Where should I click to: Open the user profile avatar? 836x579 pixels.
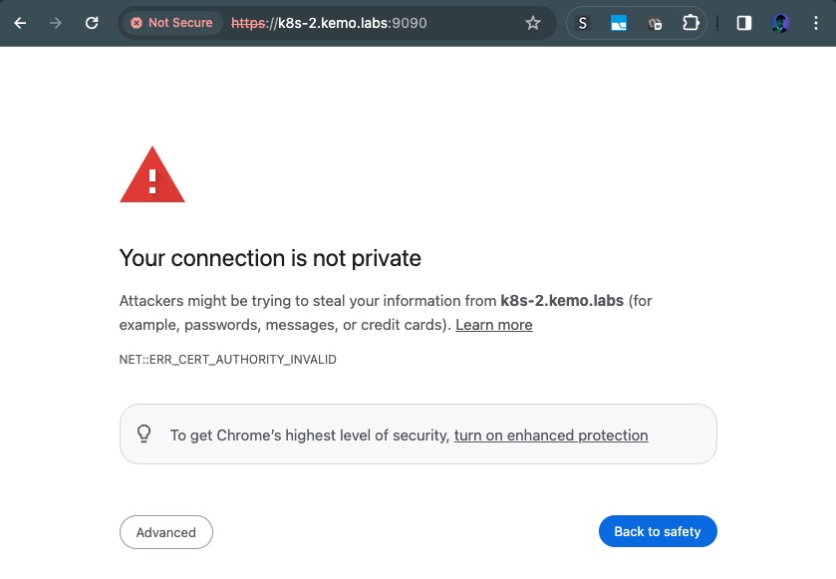click(780, 23)
